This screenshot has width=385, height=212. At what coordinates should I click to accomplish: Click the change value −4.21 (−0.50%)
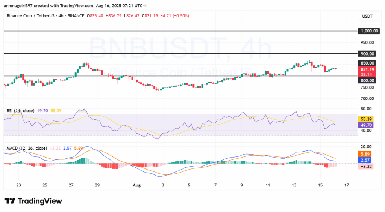coord(174,16)
